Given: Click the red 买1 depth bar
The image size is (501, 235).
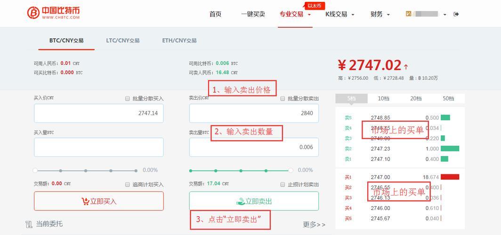Looking at the screenshot, I should [450, 177].
